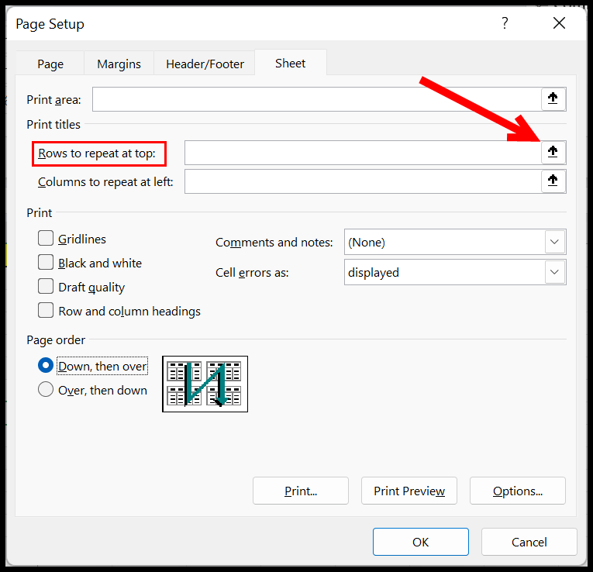Click the Rows to repeat at top collapse-dialog icon

pos(553,153)
